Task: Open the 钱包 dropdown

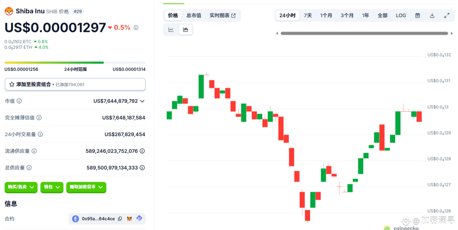Action: pos(52,187)
